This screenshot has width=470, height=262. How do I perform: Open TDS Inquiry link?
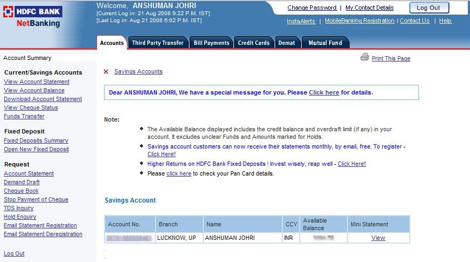[x=18, y=208]
